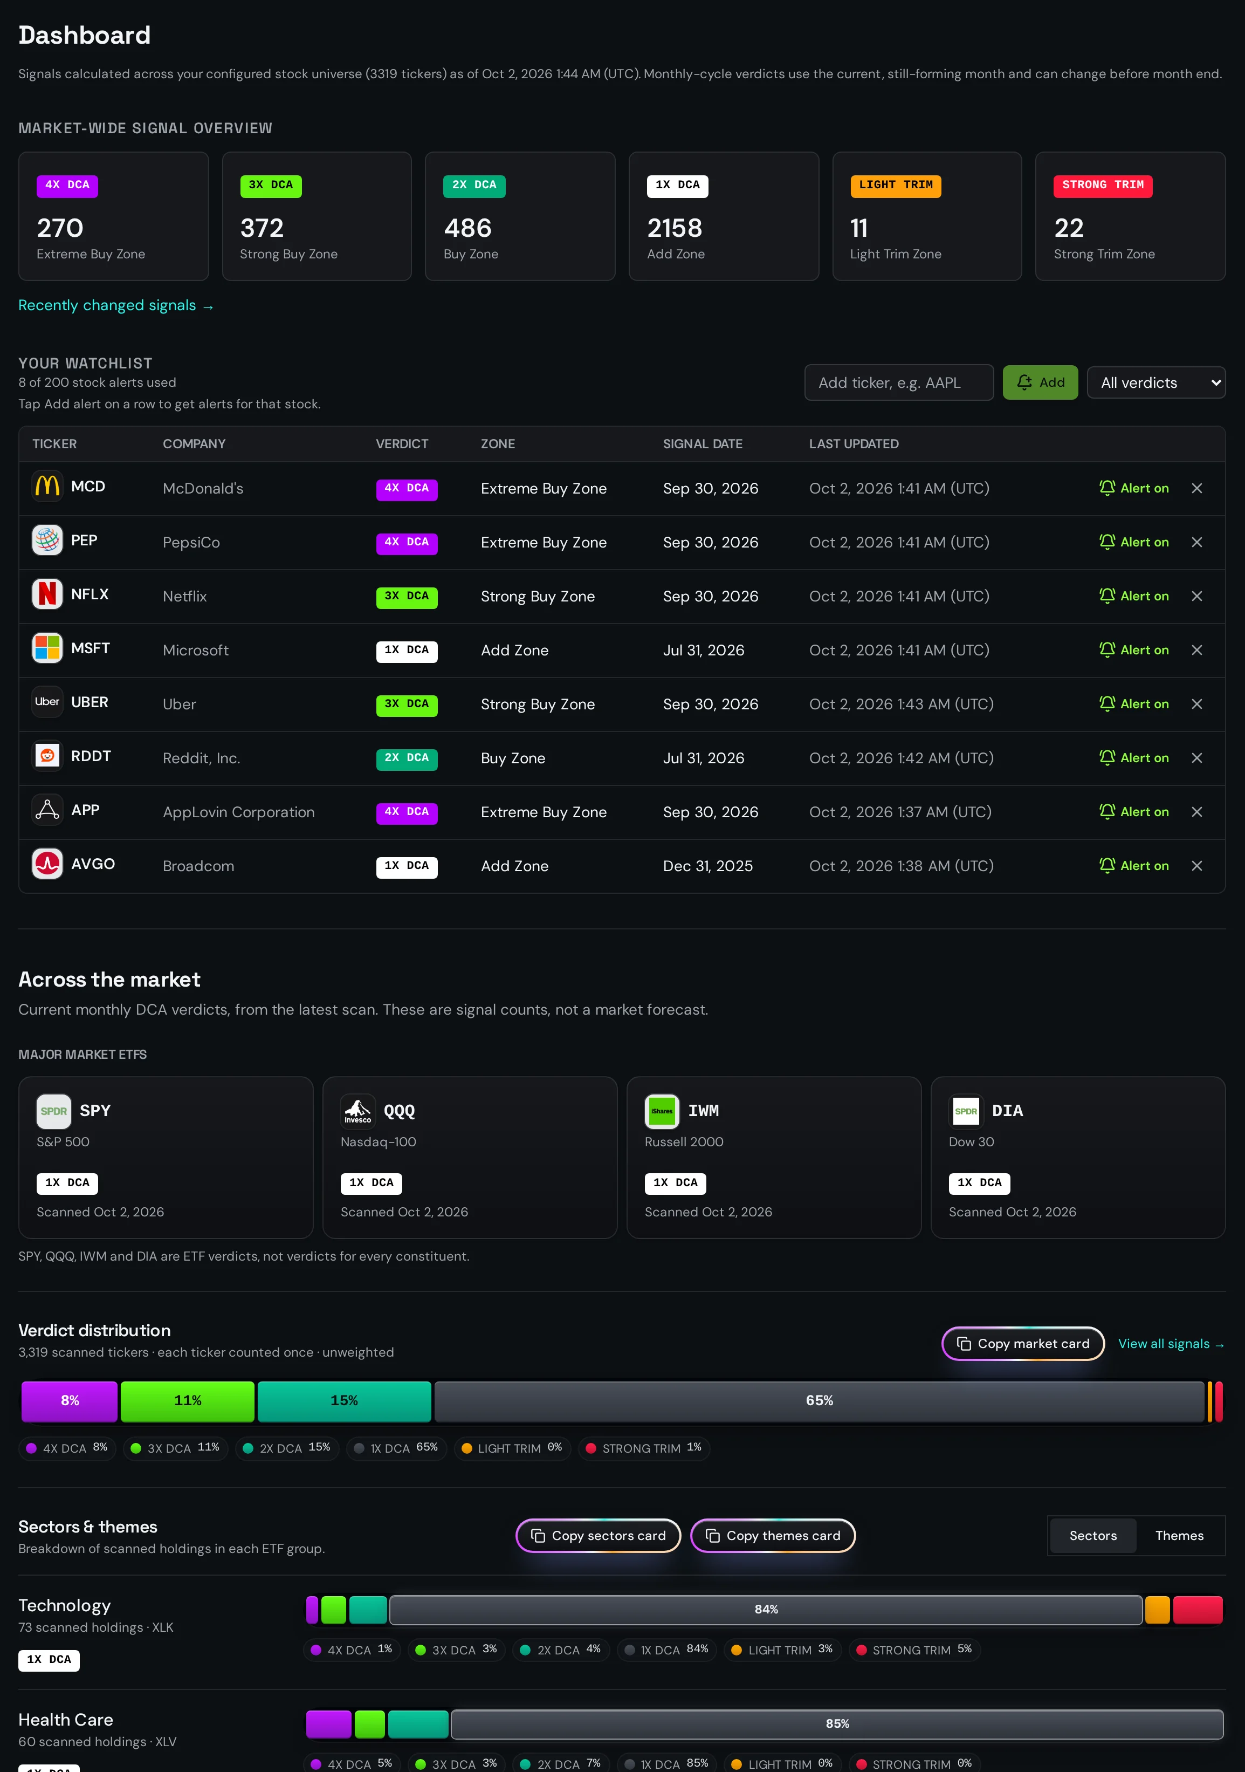Copy the market card
The height and width of the screenshot is (1772, 1245).
coord(1023,1344)
